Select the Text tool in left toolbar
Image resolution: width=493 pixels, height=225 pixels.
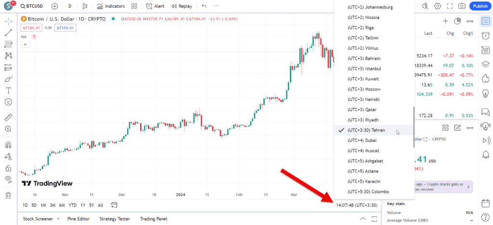click(x=8, y=90)
